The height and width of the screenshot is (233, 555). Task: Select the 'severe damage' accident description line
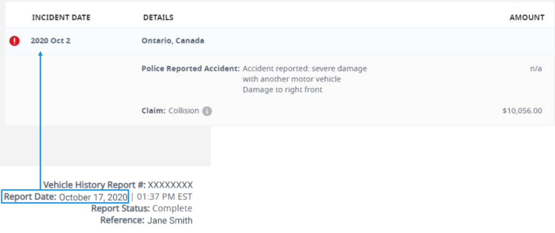305,69
